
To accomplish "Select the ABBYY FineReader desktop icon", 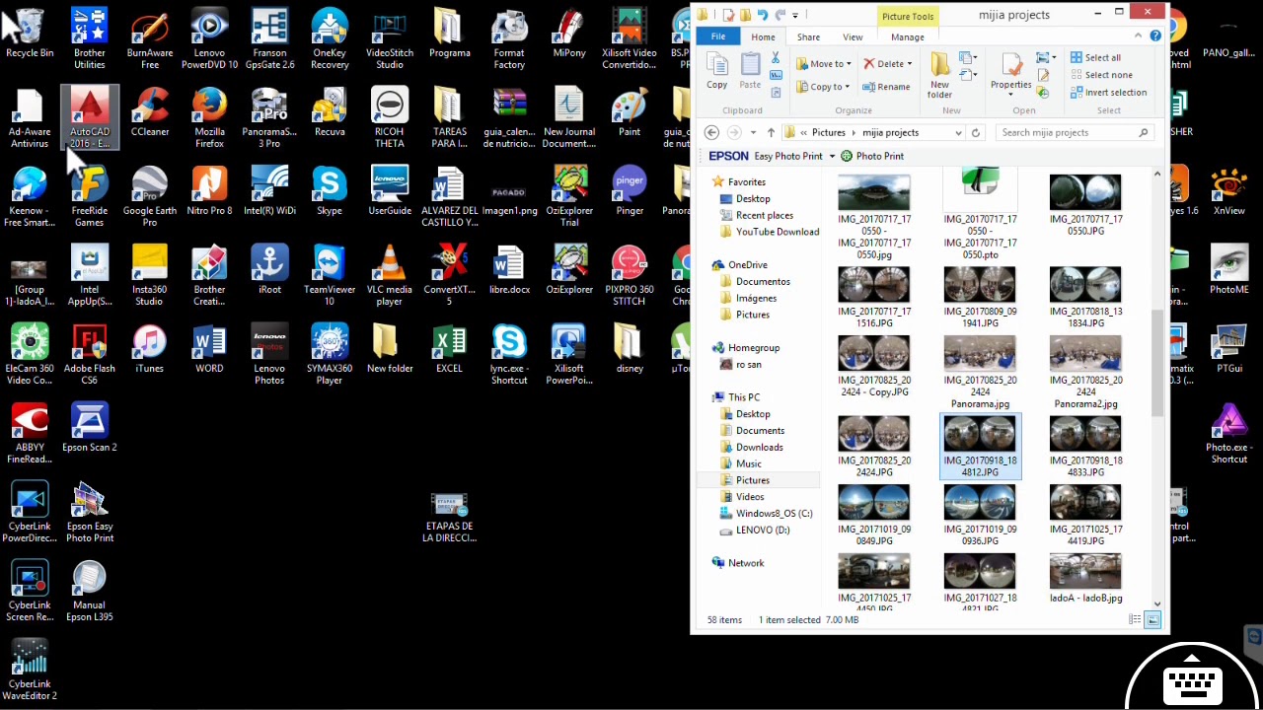I will (30, 433).
